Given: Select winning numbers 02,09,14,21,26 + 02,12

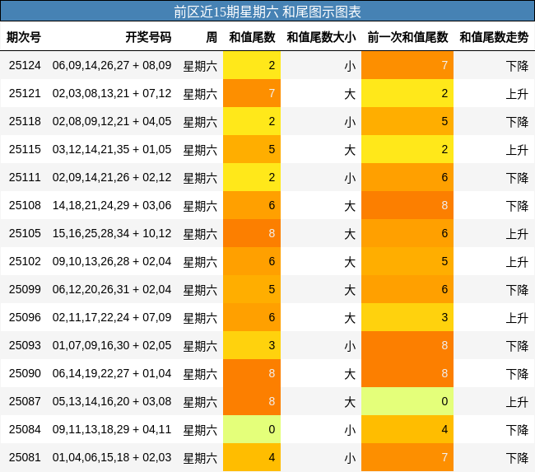Looking at the screenshot, I should coord(112,177).
